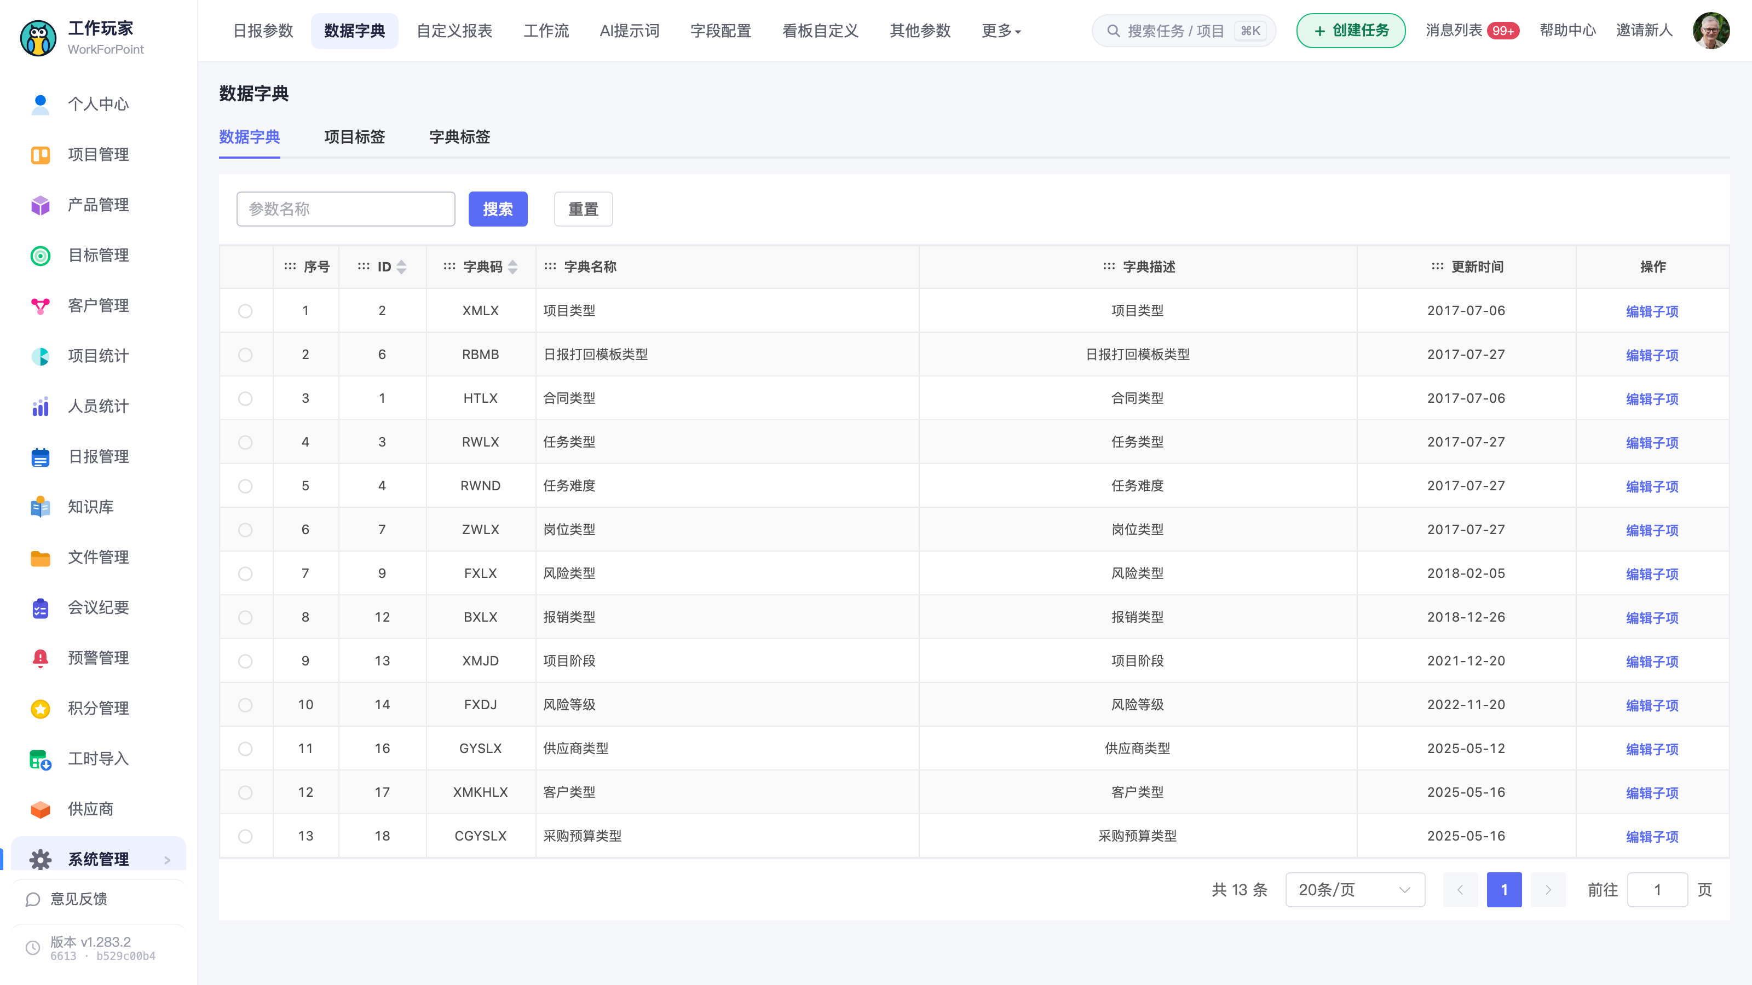Click the 工作玩家 owl logo
Screen dimensions: 1752x985
pyautogui.click(x=38, y=38)
